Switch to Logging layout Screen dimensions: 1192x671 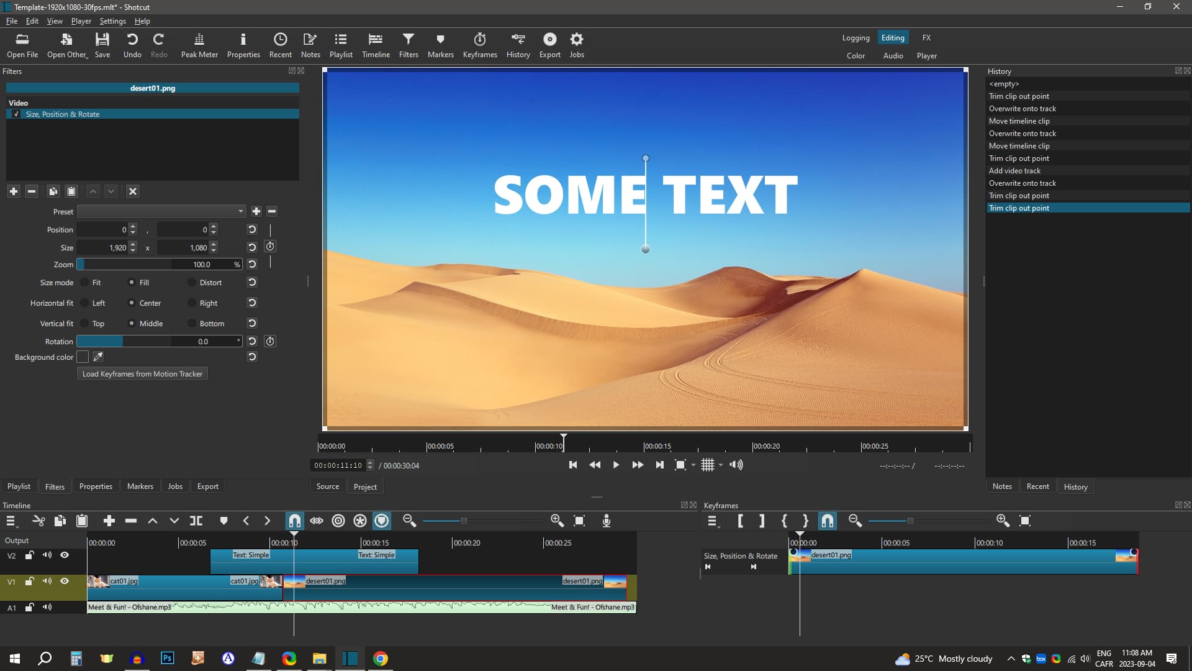point(856,38)
